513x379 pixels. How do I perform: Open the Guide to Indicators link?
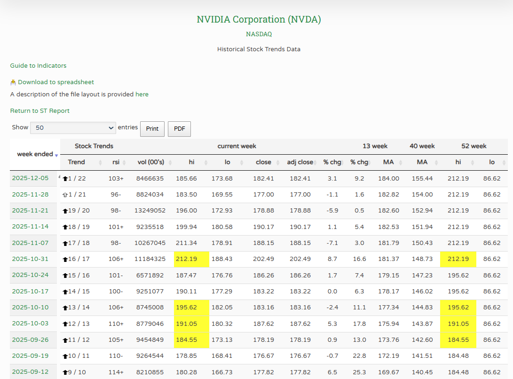pyautogui.click(x=38, y=65)
